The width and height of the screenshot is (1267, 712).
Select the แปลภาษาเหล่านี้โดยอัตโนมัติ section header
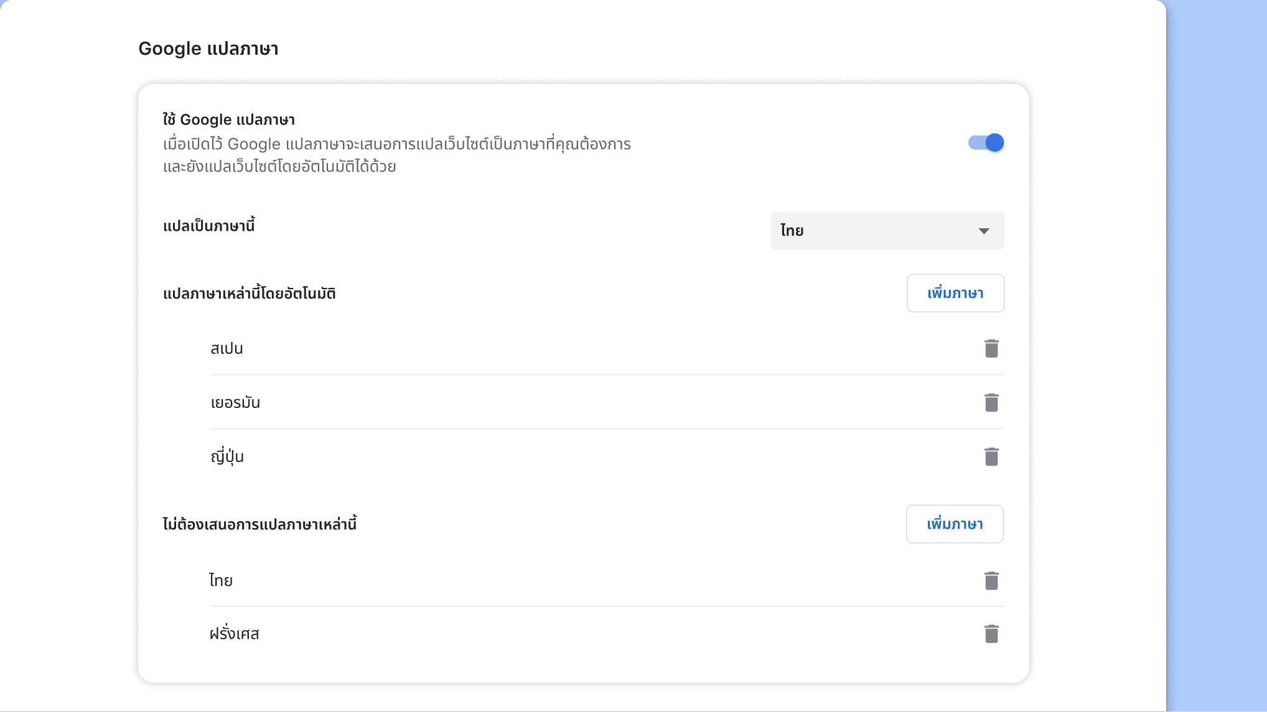click(x=248, y=293)
